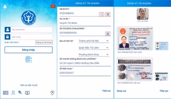Tap the ID card back photo
The image size is (171, 99).
click(x=135, y=69)
